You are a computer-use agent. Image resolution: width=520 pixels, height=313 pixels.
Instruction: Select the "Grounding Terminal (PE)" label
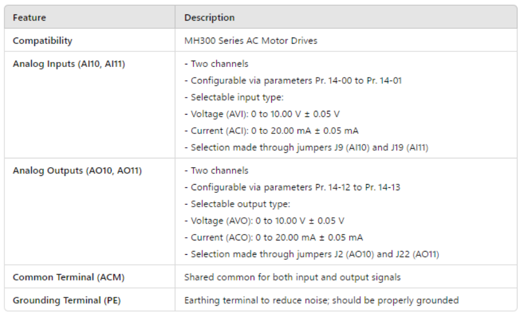66,300
